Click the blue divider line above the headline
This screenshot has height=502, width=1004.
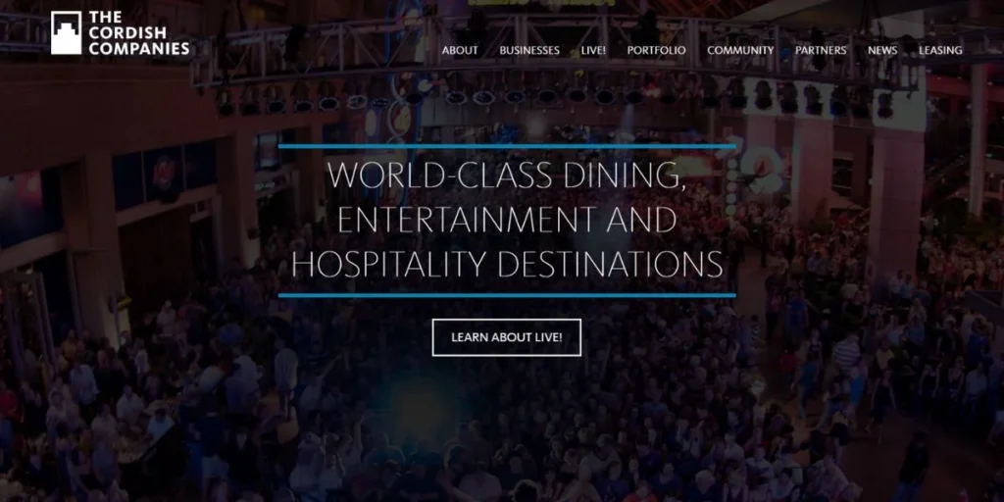507,146
